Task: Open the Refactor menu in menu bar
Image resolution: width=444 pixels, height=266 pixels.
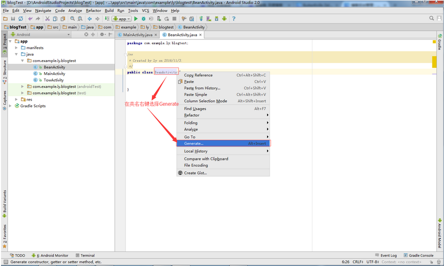Action: tap(93, 11)
